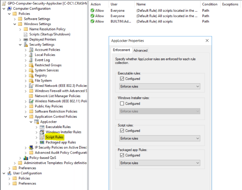Click the Windows Installer Rules icon
The height and width of the screenshot is (190, 242).
(x=42, y=132)
